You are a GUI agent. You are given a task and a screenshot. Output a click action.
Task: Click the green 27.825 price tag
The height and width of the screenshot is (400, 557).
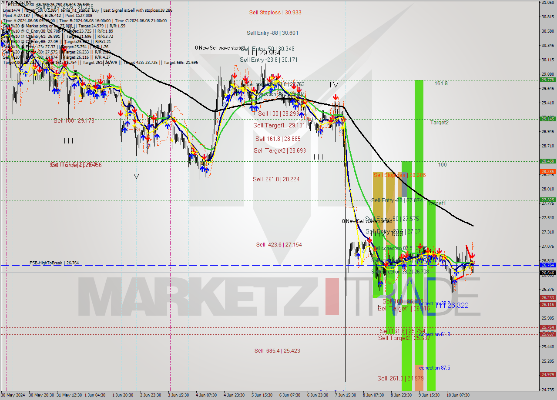[x=547, y=200]
